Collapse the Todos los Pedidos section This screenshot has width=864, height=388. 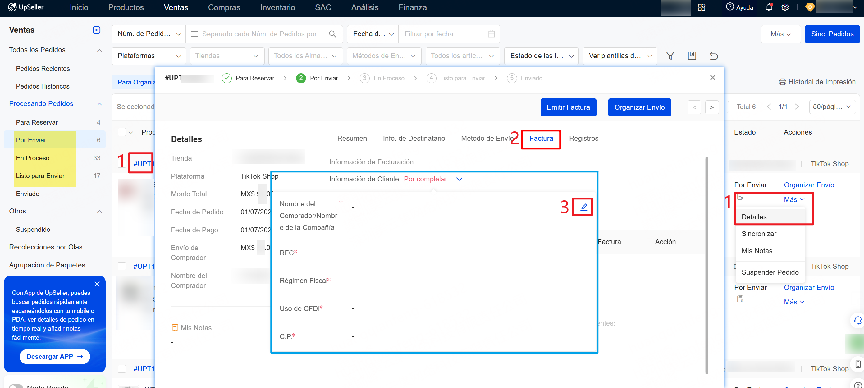click(99, 50)
